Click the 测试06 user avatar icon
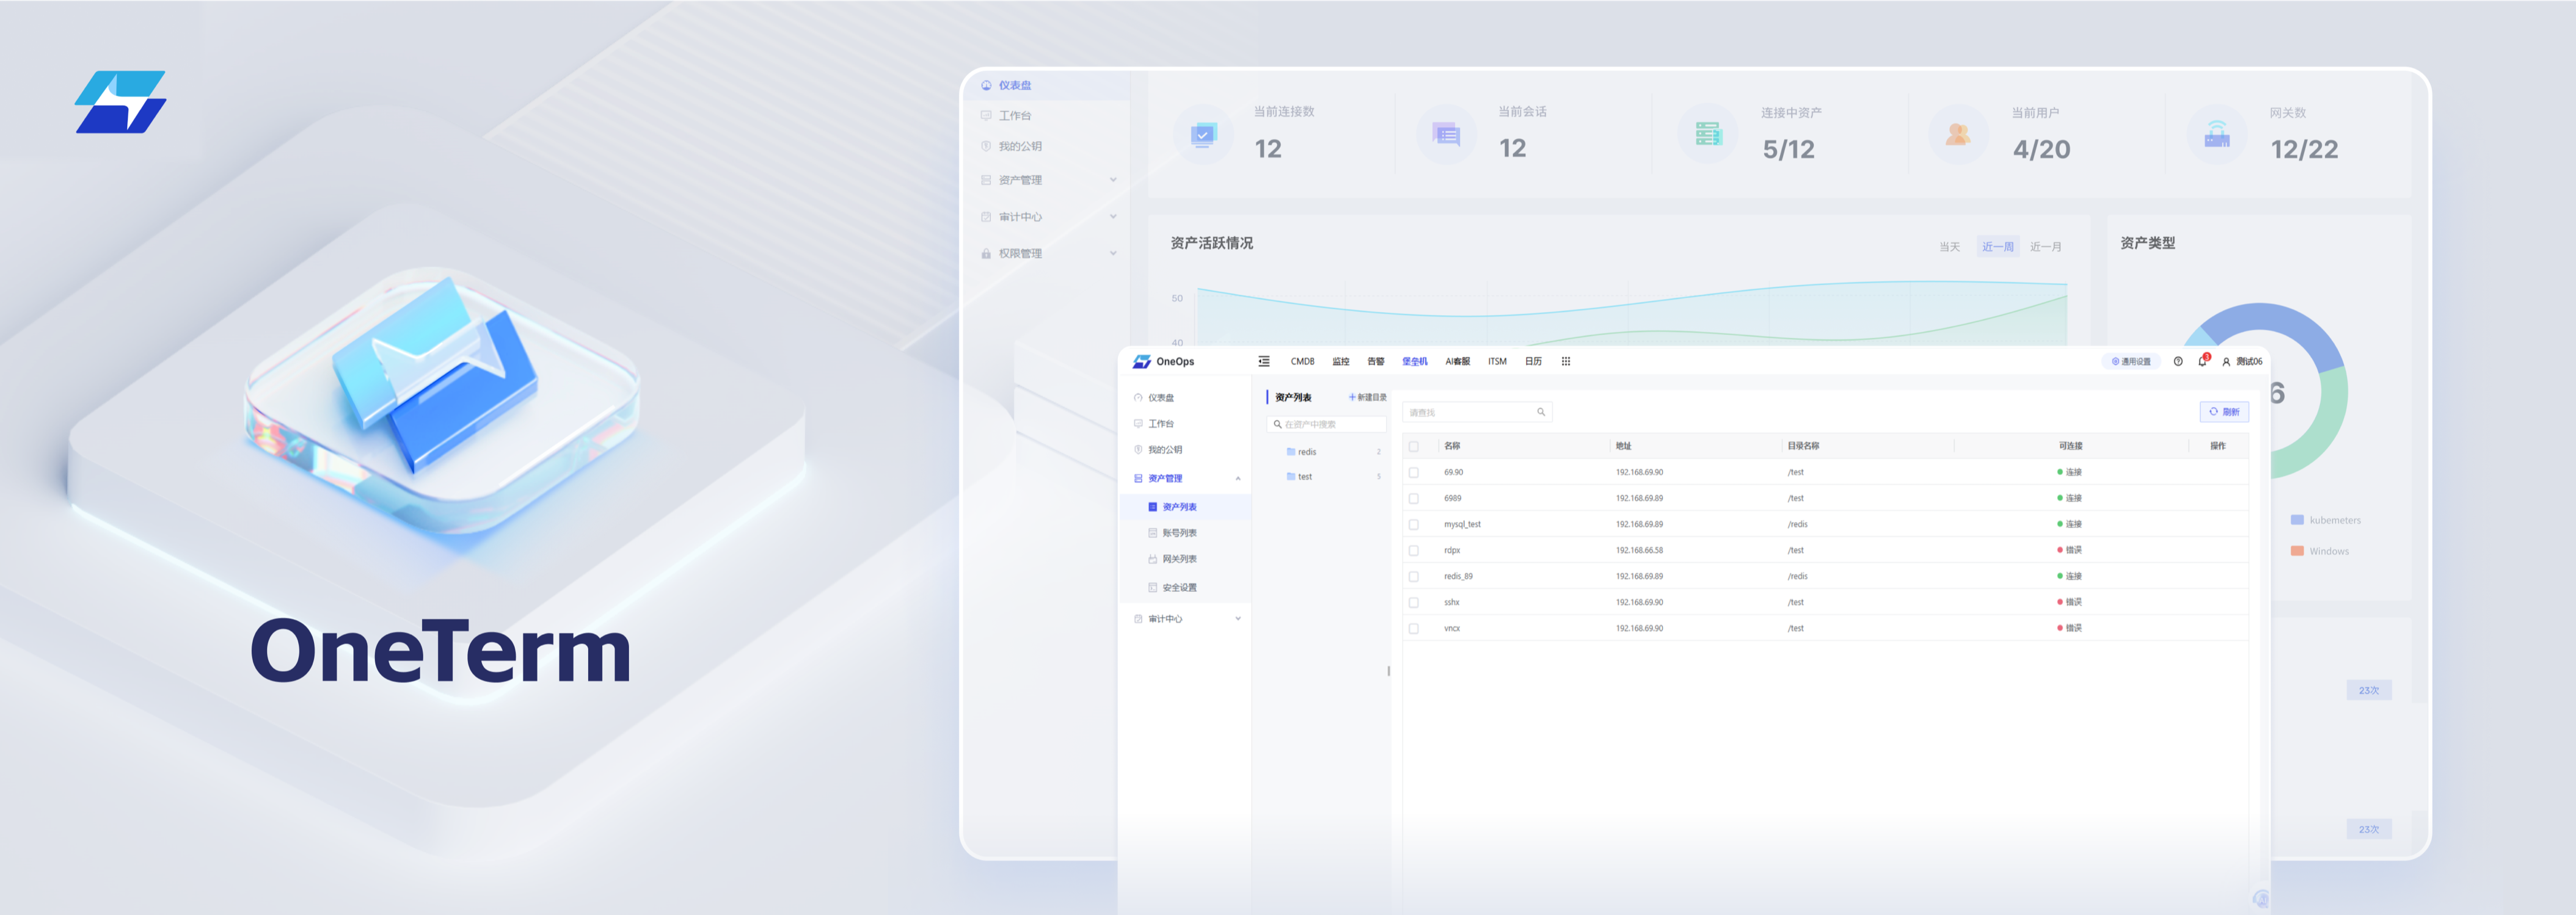2576x915 pixels. pos(2226,361)
